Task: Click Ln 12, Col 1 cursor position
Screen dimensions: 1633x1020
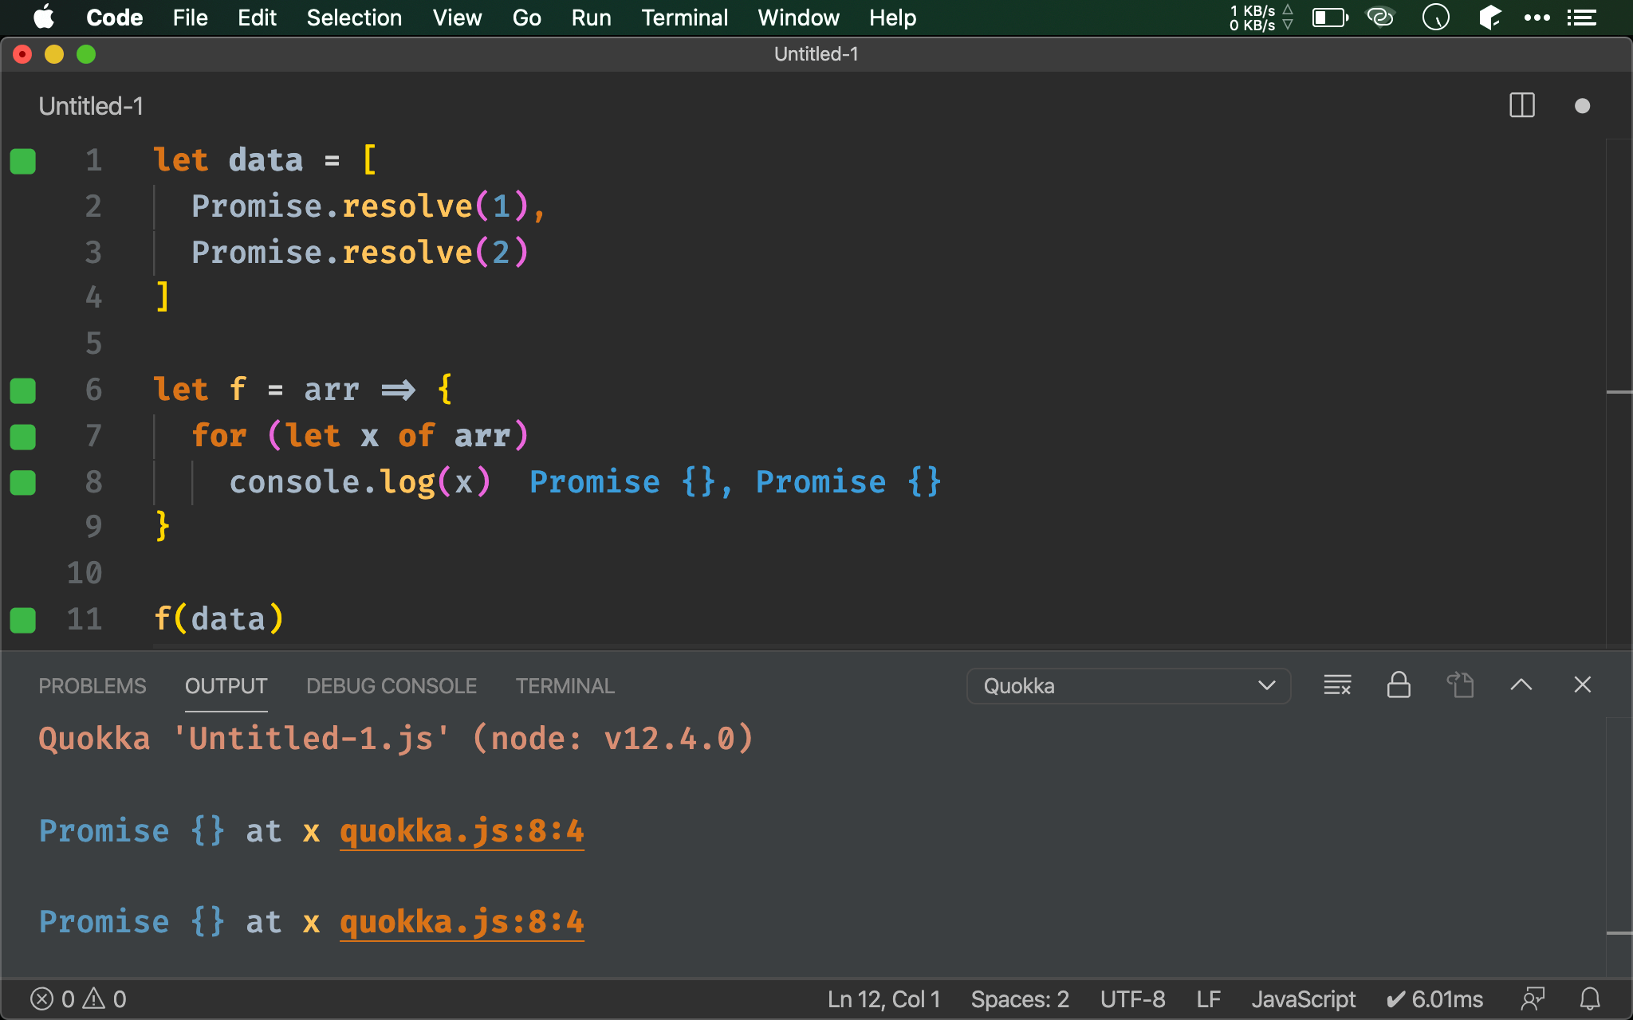Action: click(x=883, y=999)
